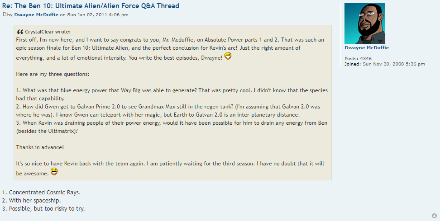Click the smiley after "be awesome."

coord(54,172)
